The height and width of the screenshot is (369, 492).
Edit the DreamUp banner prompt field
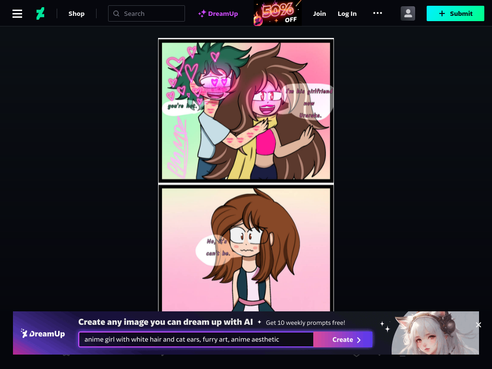point(196,340)
